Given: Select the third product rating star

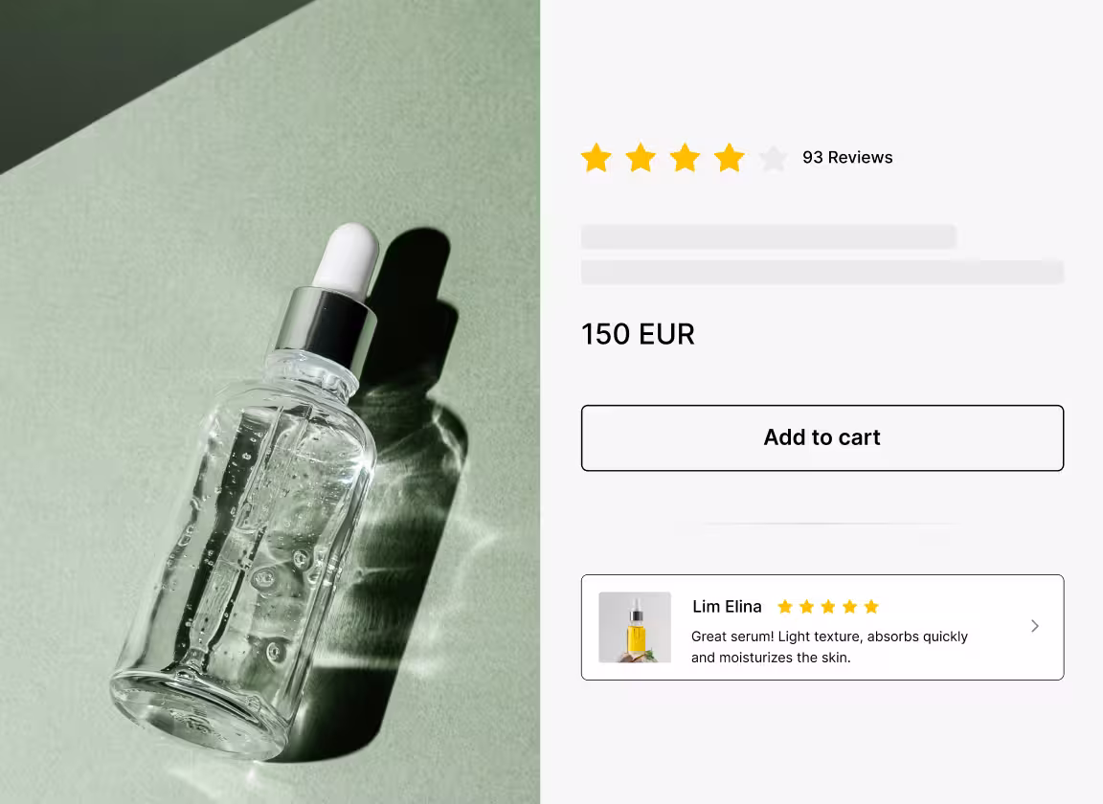Looking at the screenshot, I should point(685,158).
